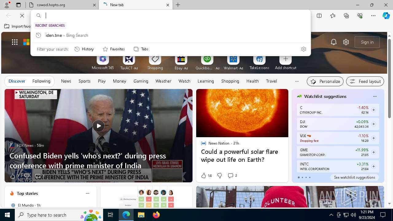This screenshot has height=221, width=393.
Task: Add VIX to watchlist
Action: tap(374, 138)
